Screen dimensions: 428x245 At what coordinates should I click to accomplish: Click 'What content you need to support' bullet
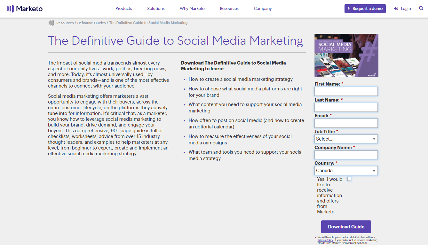click(245, 108)
